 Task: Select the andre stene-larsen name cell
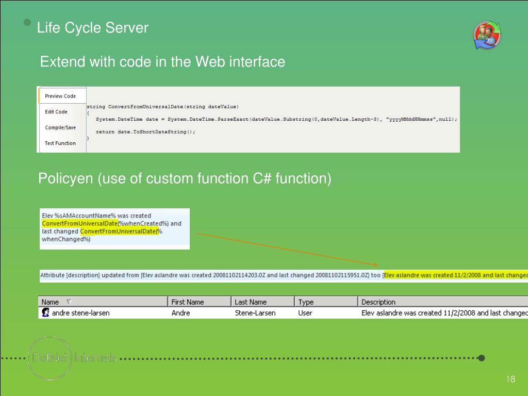80,313
